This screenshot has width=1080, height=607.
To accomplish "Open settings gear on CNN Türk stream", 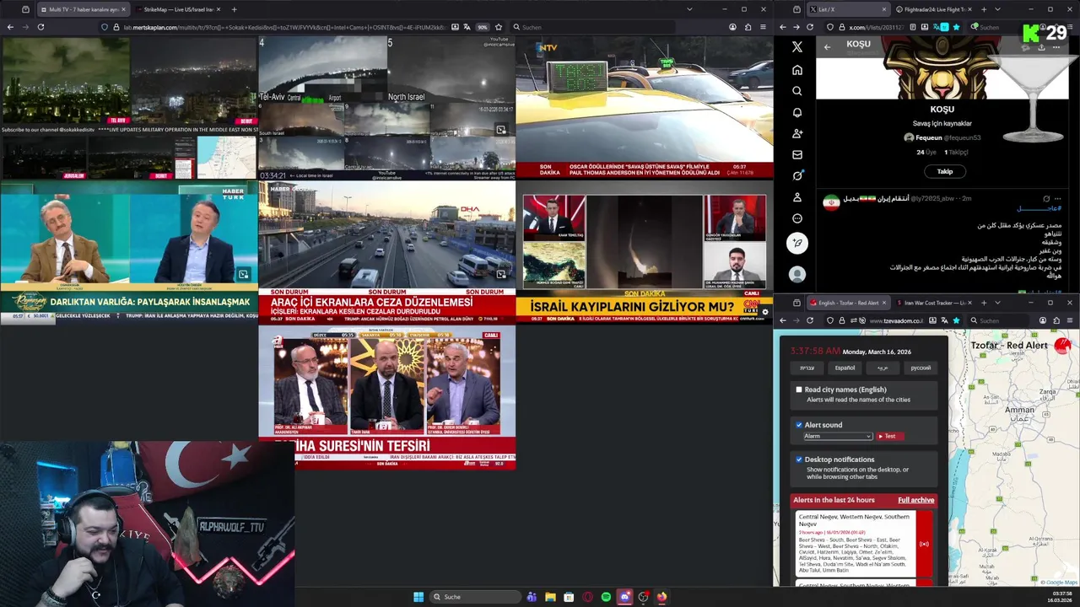I will [x=764, y=312].
